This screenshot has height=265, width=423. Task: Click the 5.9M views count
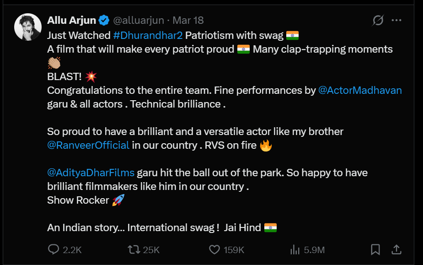tap(314, 249)
